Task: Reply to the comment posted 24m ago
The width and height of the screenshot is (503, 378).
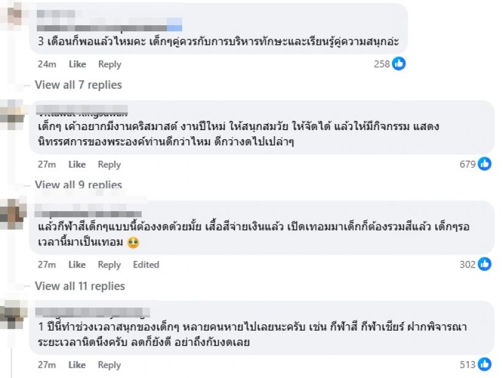Action: tap(110, 64)
